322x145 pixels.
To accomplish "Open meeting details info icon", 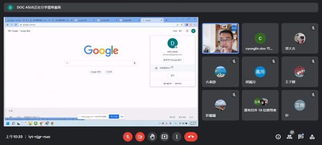I will coord(278,137).
